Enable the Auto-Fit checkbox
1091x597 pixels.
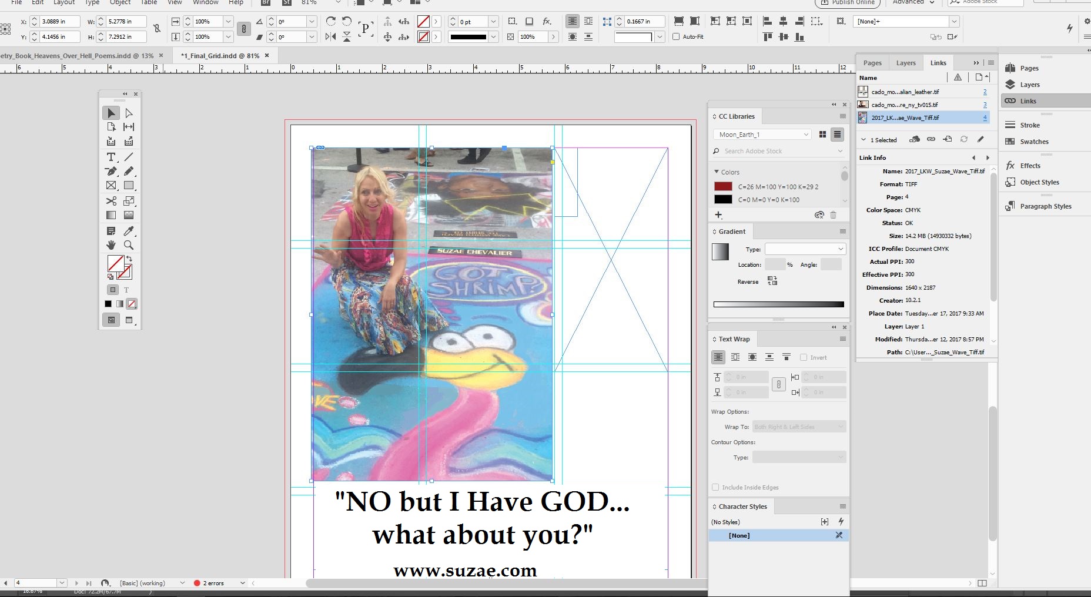[x=676, y=36]
